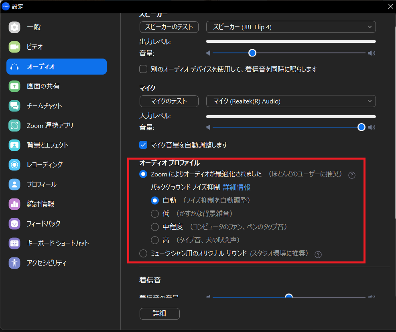Open the microphone dropdown (Realtek(R) Audio)
Image resolution: width=396 pixels, height=332 pixels.
(291, 101)
